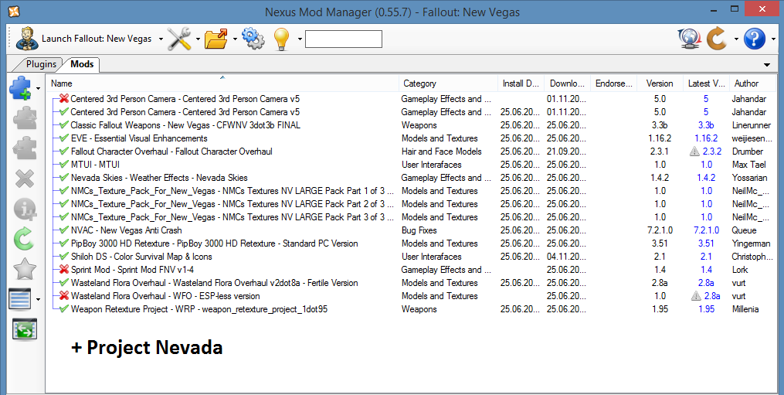This screenshot has width=784, height=395.
Task: Expand the update arrow dropdown menu
Action: (736, 39)
